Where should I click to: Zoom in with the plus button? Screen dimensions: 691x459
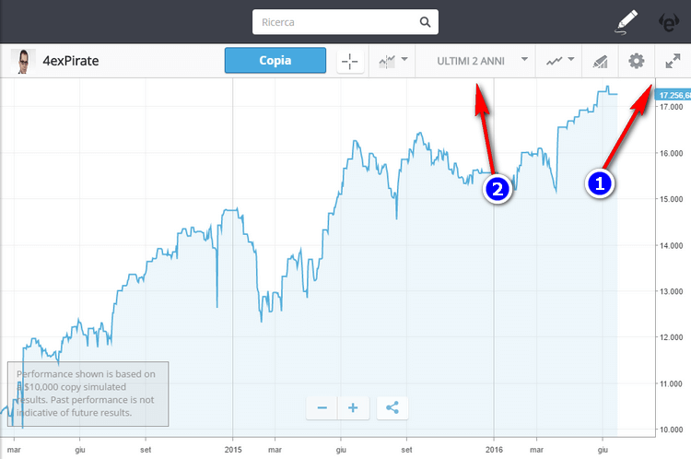pyautogui.click(x=353, y=407)
